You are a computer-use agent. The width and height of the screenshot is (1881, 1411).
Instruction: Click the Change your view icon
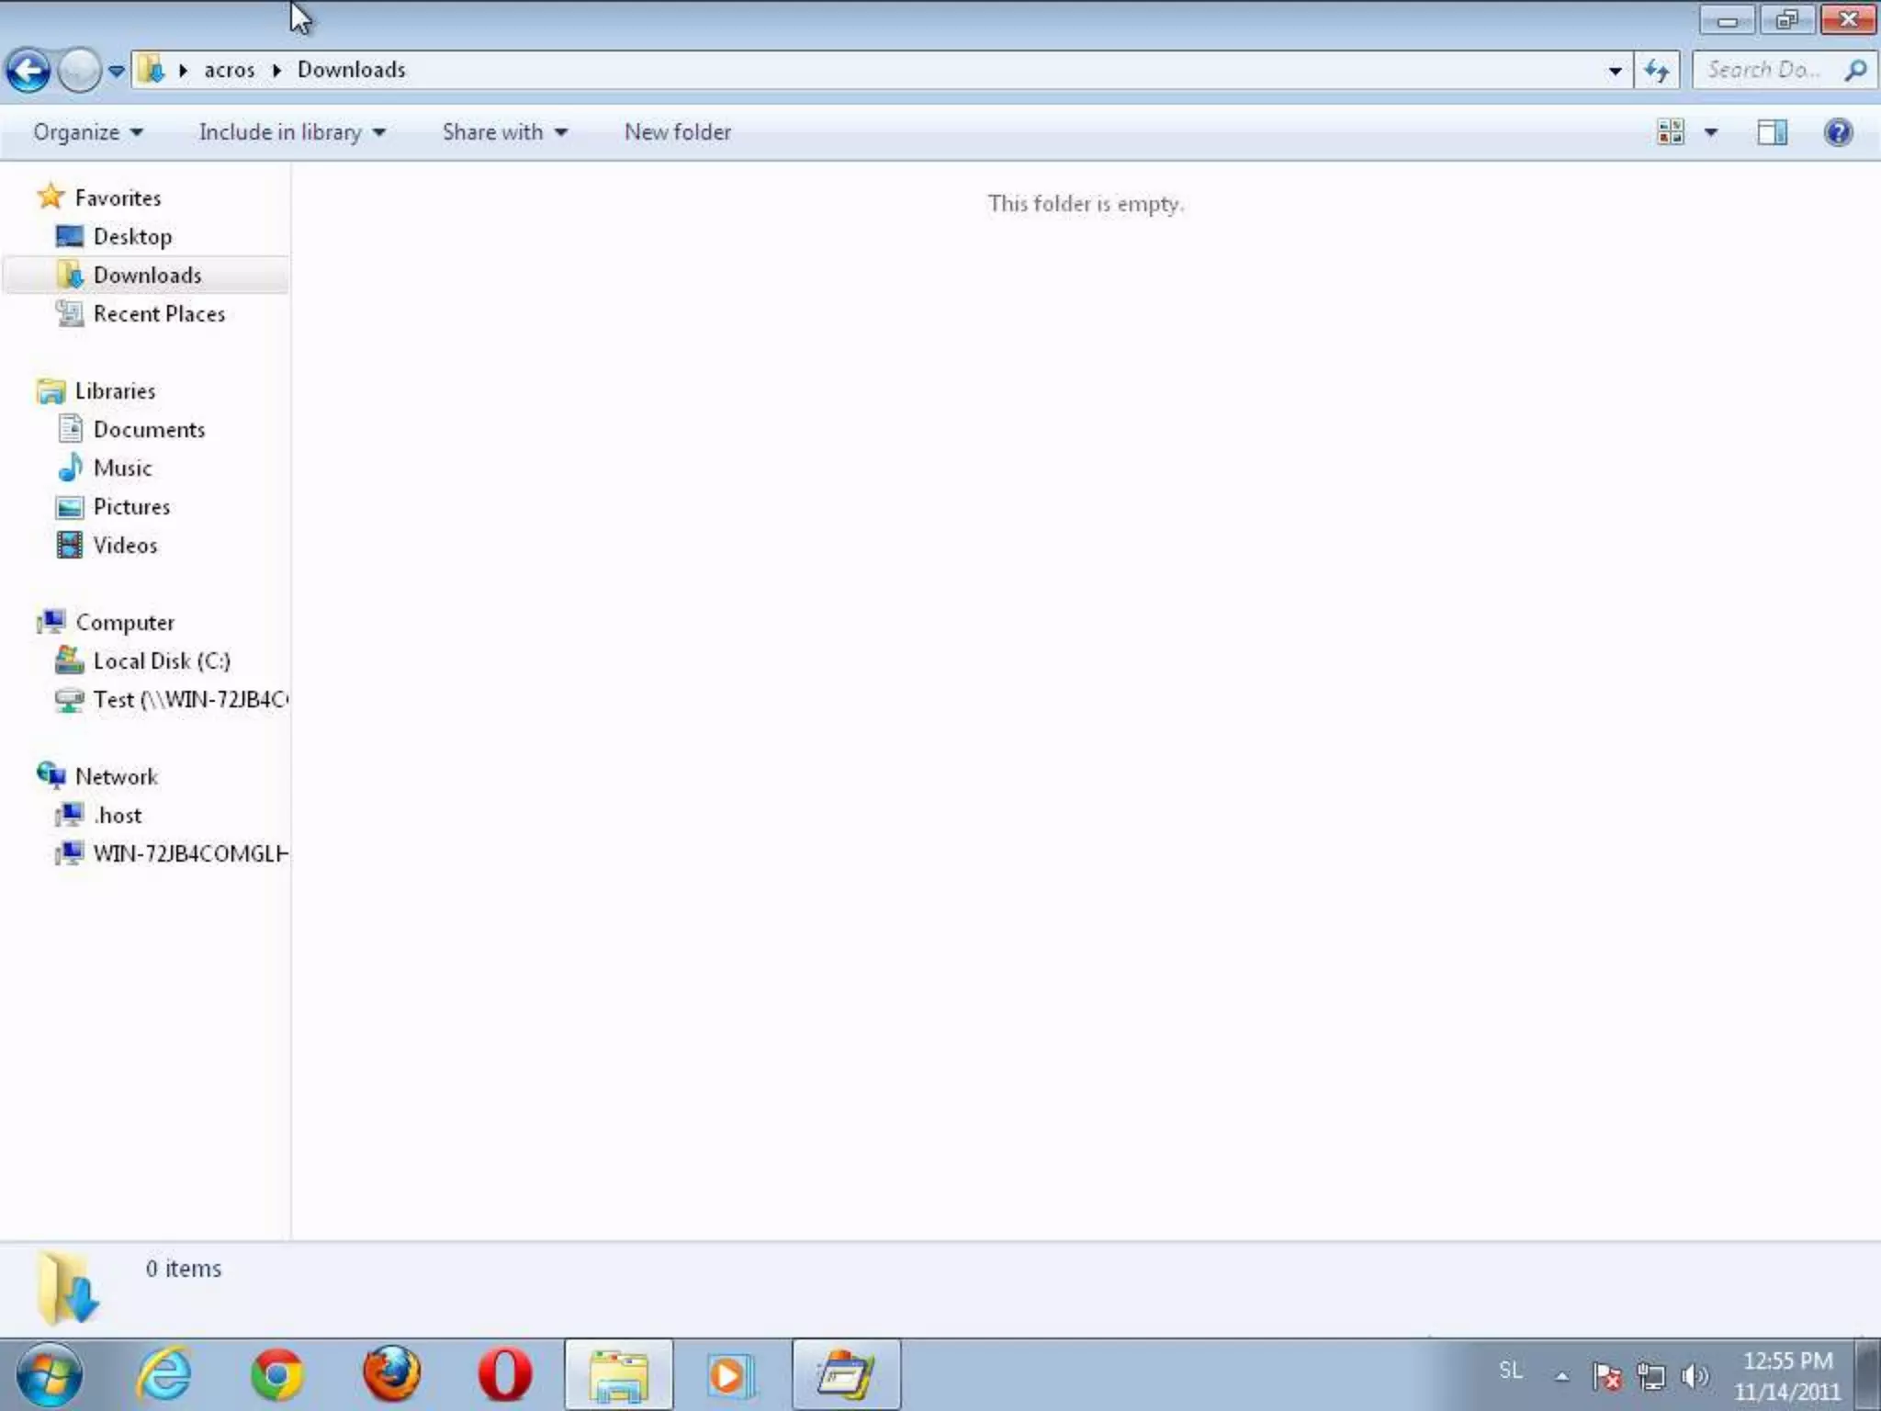point(1671,132)
